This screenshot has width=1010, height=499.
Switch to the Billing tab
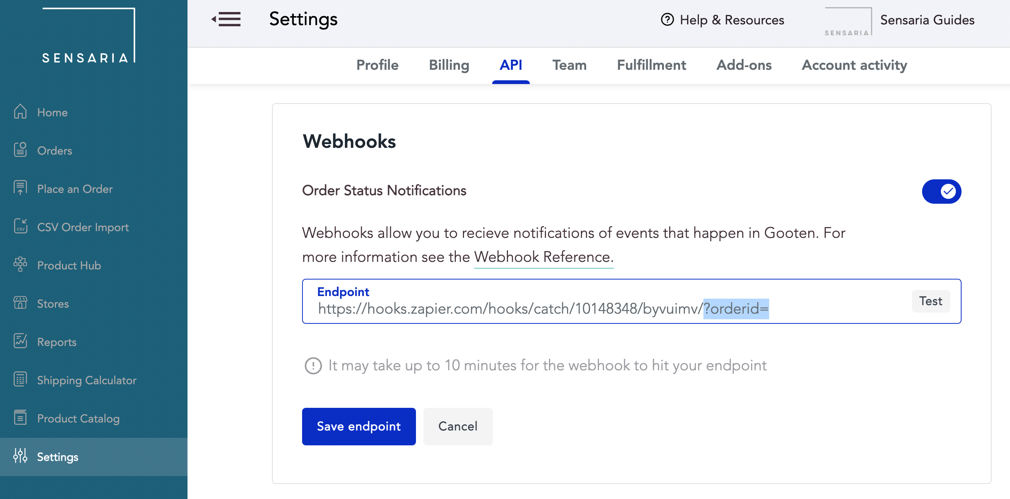pyautogui.click(x=449, y=65)
